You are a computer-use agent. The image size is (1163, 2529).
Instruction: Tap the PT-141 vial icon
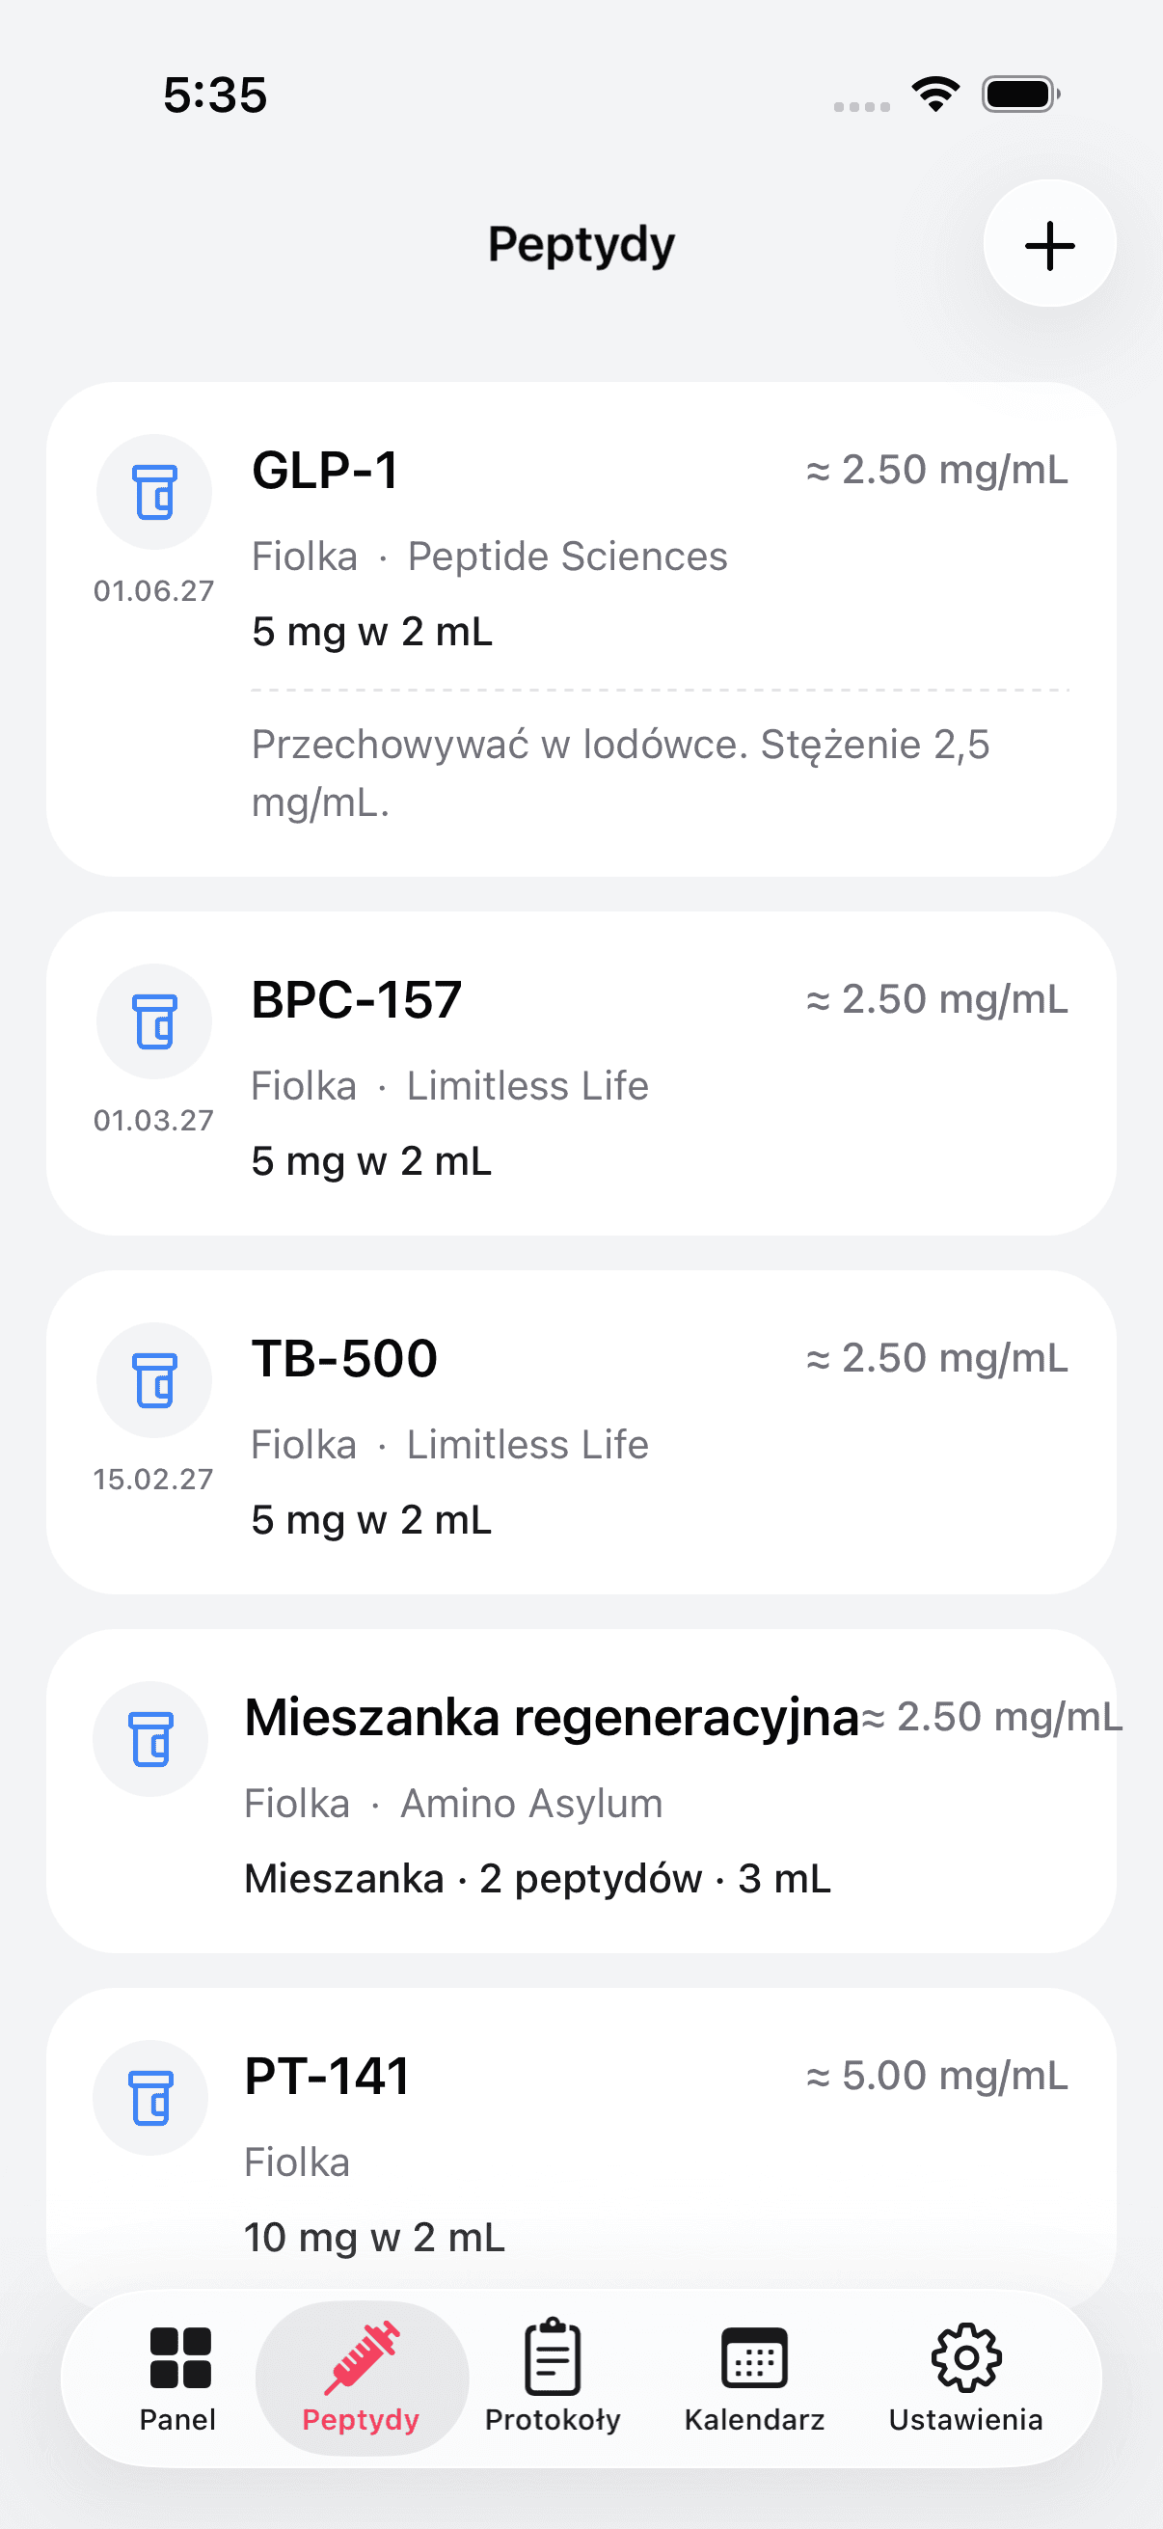(x=150, y=2097)
